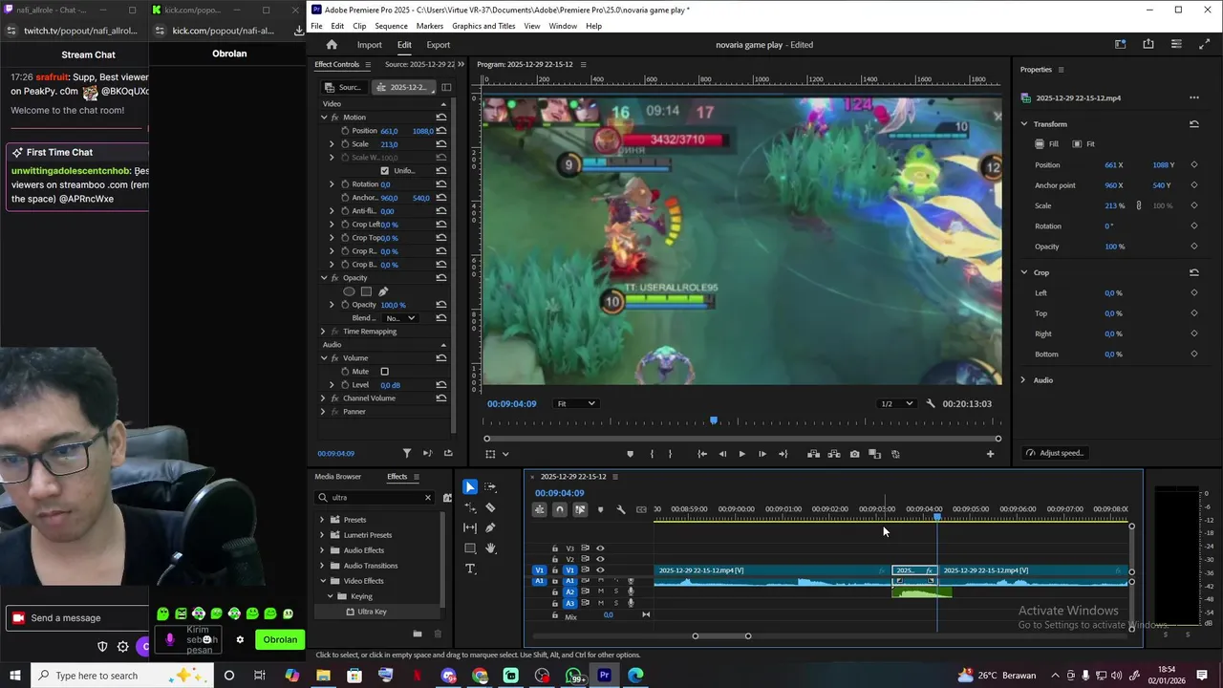
Task: Go to Out point in Program monitor
Action: point(783,454)
